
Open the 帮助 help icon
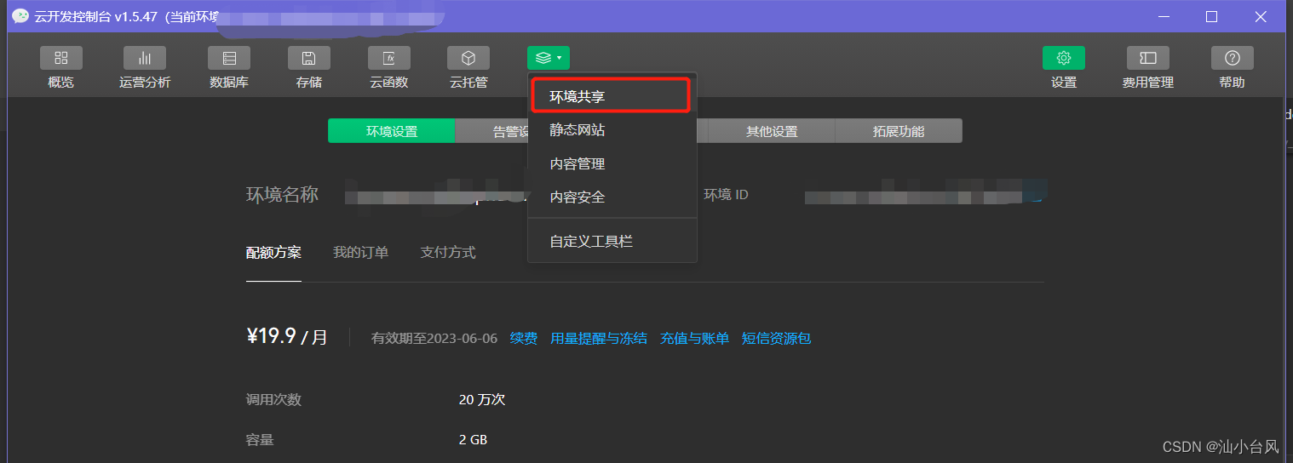click(x=1233, y=58)
